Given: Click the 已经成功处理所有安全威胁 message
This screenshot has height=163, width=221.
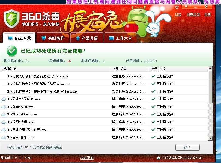Looking at the screenshot, I should tap(53, 51).
